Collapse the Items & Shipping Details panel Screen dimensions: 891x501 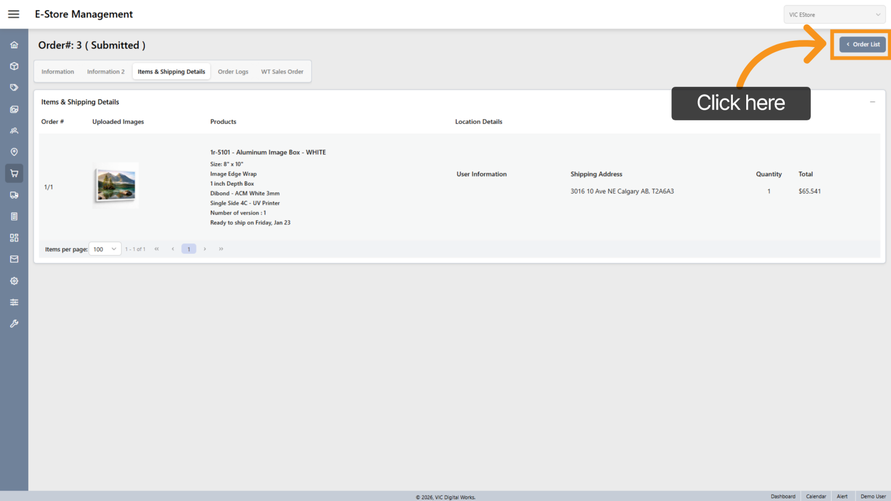point(872,102)
